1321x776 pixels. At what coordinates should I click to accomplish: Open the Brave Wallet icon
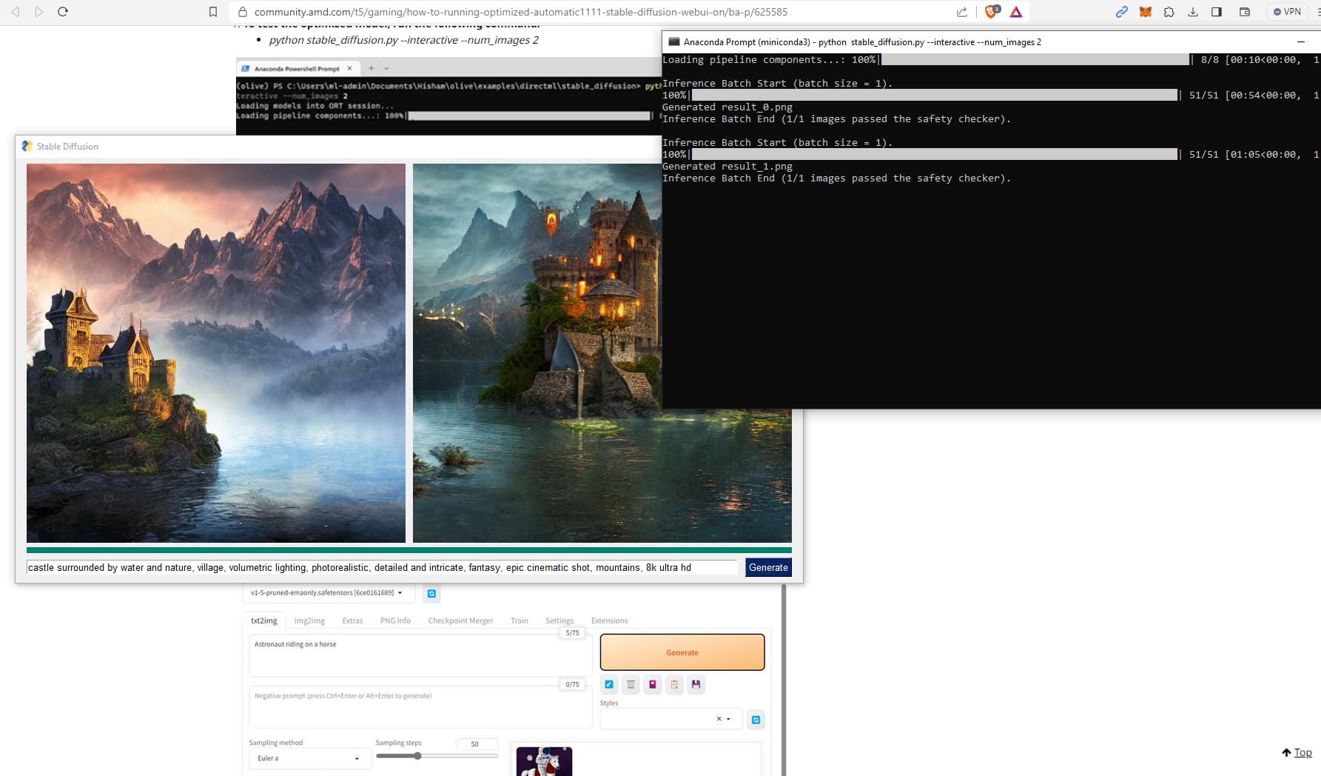point(1245,12)
